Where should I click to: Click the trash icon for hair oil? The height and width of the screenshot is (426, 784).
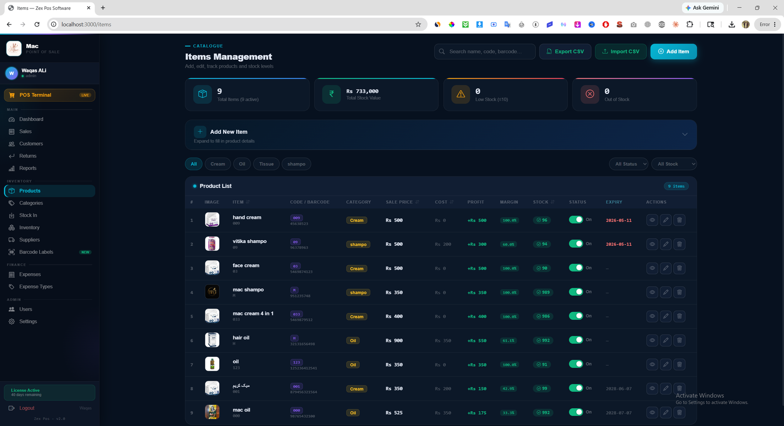point(679,340)
